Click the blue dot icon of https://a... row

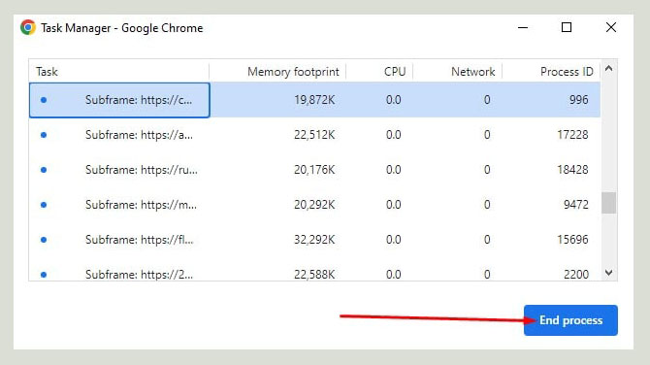[44, 135]
